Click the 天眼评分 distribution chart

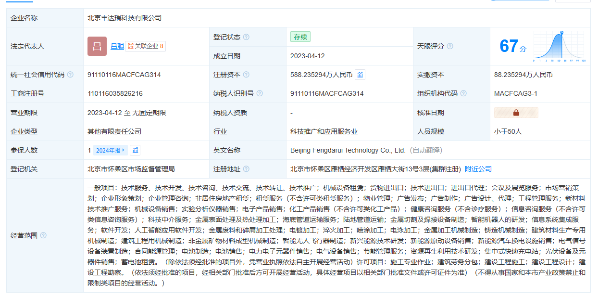pos(559,46)
